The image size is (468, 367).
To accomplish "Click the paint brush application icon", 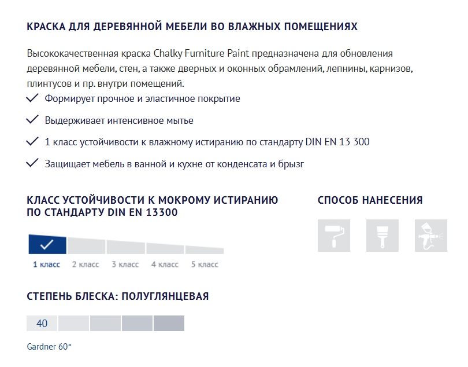I will pyautogui.click(x=382, y=236).
